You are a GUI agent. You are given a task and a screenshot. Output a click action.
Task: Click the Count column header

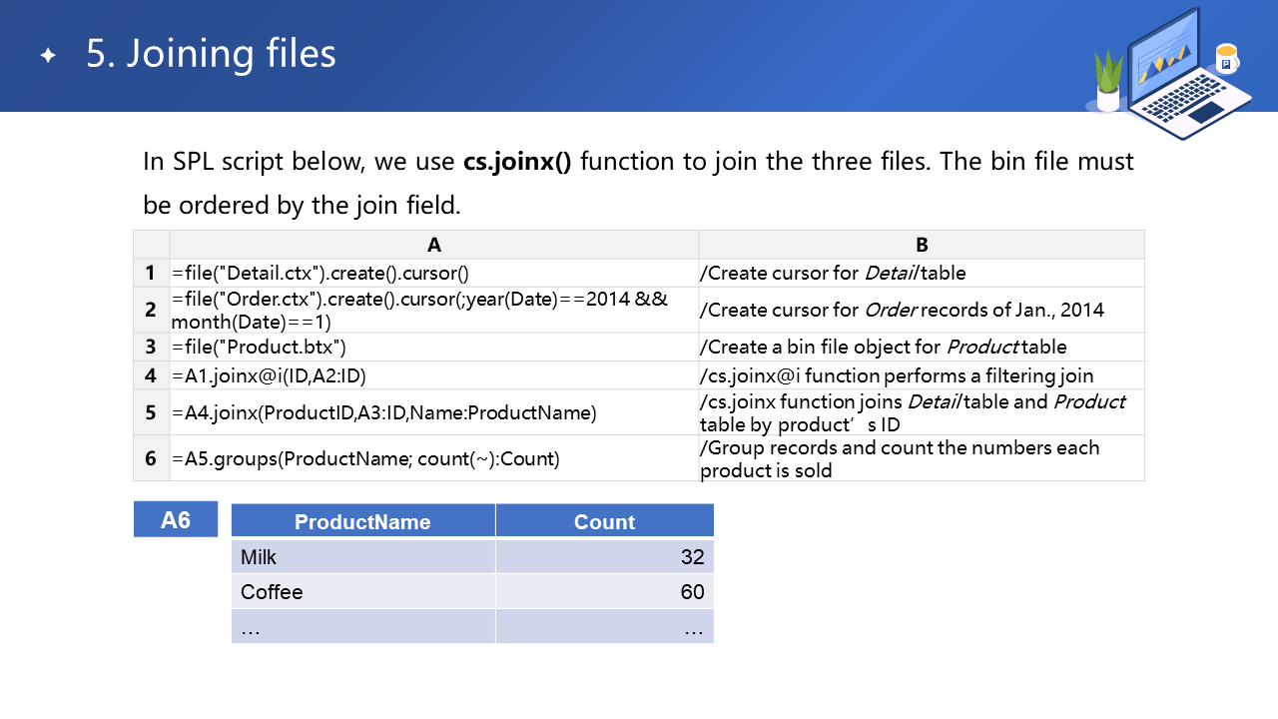point(604,521)
